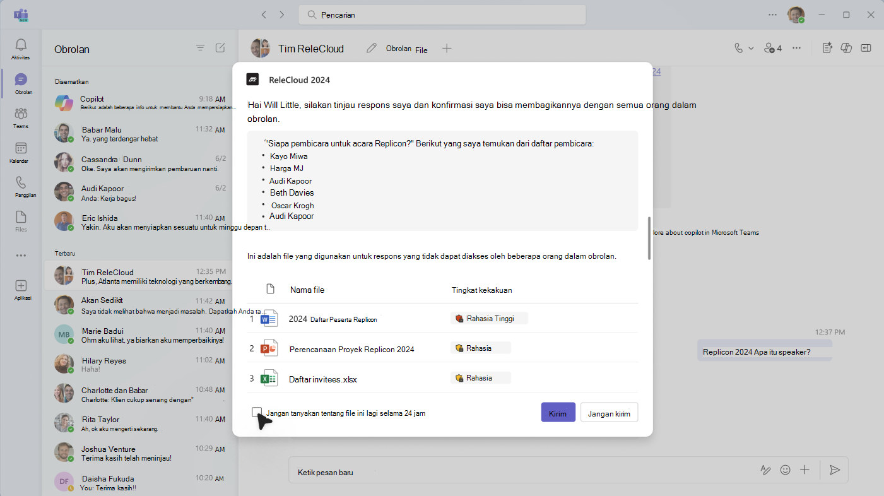Open the Aktivitas bell icon
Viewport: 884px width, 496px height.
pyautogui.click(x=21, y=45)
